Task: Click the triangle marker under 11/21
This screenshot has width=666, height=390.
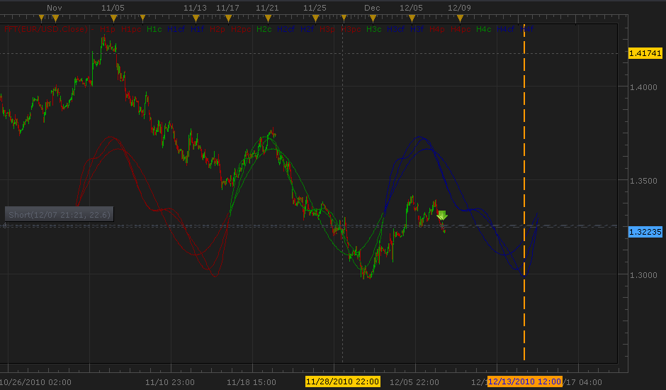Action: [268, 18]
